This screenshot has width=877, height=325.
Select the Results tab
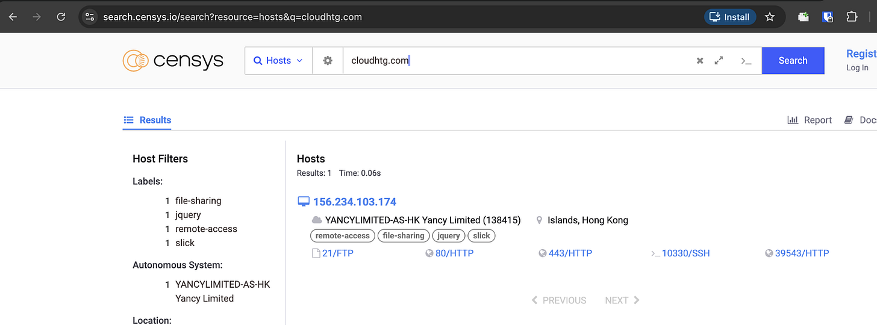(148, 120)
